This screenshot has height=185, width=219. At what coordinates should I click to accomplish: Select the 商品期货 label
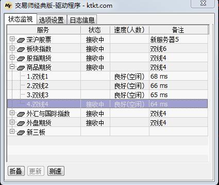tap(39, 67)
